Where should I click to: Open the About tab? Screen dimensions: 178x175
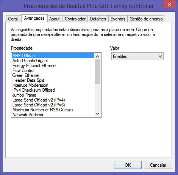click(55, 19)
